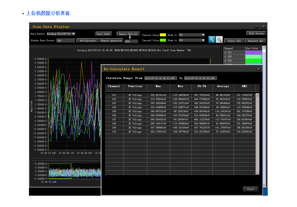297x207 pixels.
Task: Expand Cursor2 Snap to dropdown
Action: click(x=203, y=40)
